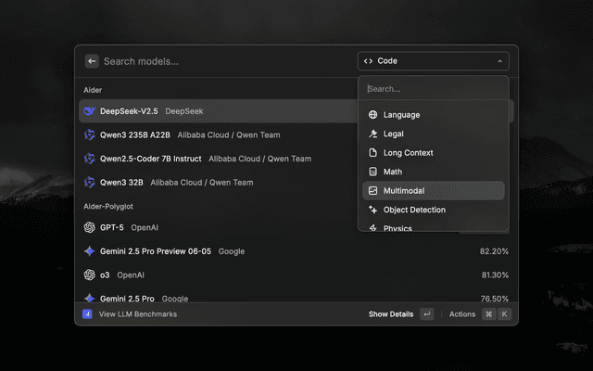Focus the dropdown Search filter field

433,89
